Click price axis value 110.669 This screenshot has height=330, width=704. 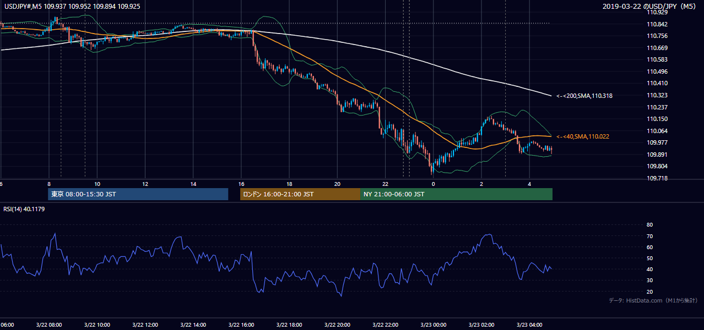(657, 48)
